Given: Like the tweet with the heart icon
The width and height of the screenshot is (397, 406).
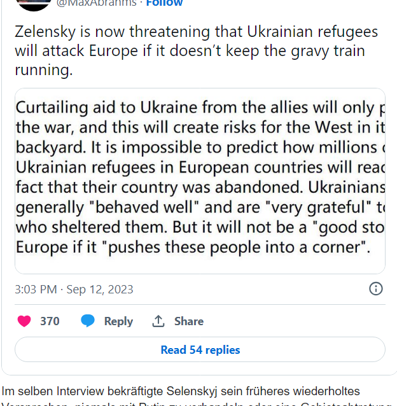Looking at the screenshot, I should 24,321.
